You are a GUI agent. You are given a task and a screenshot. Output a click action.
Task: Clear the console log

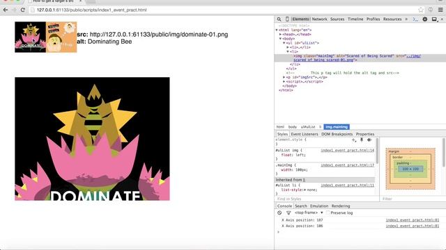(279, 212)
